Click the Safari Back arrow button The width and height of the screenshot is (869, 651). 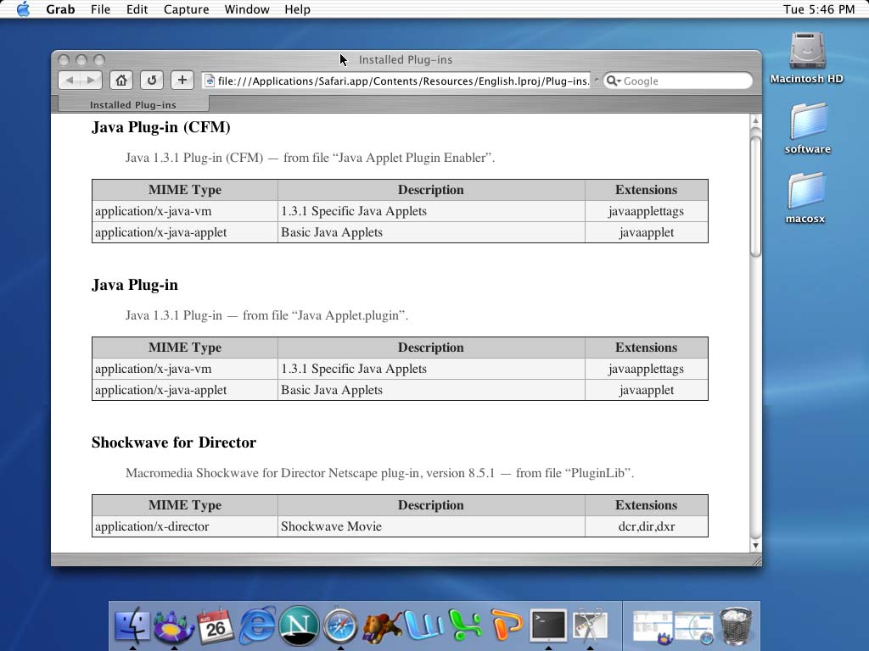coord(70,81)
